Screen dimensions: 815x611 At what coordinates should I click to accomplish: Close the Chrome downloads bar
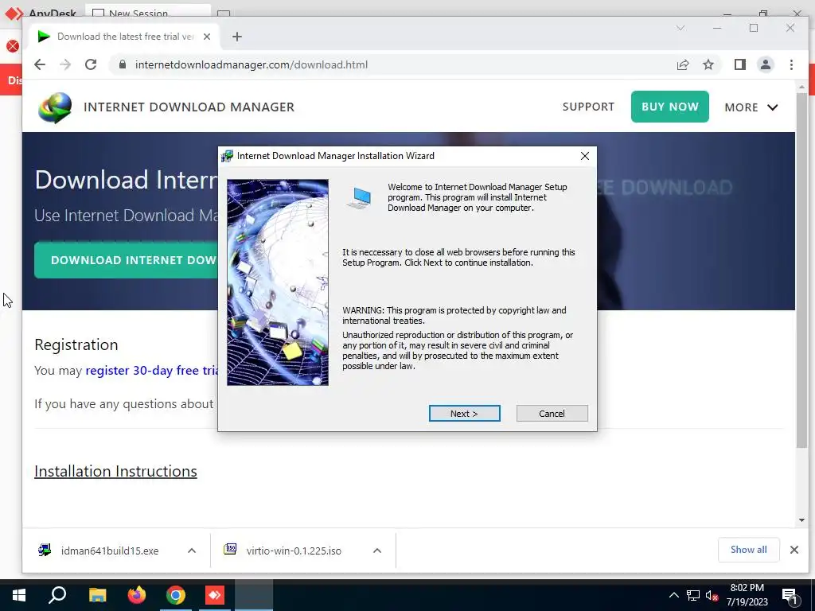(x=794, y=550)
